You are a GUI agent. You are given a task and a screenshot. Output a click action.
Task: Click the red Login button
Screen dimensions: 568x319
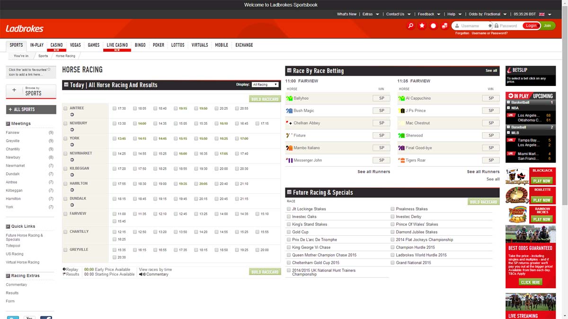click(531, 26)
